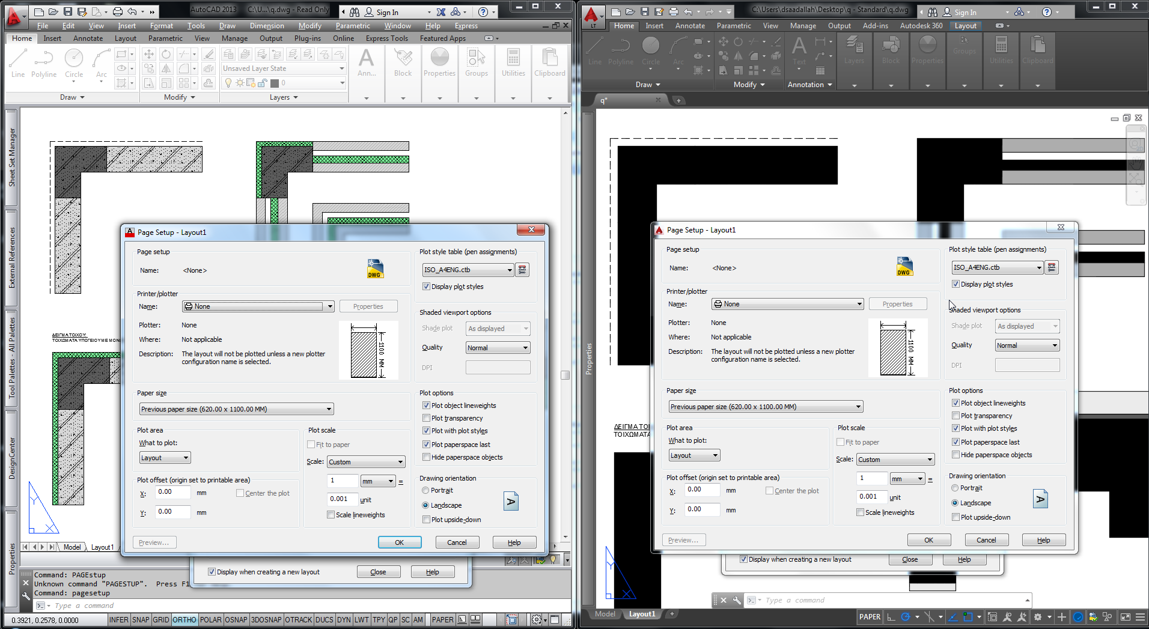Select the Portrait drawing orientation
The width and height of the screenshot is (1149, 629).
(x=426, y=490)
